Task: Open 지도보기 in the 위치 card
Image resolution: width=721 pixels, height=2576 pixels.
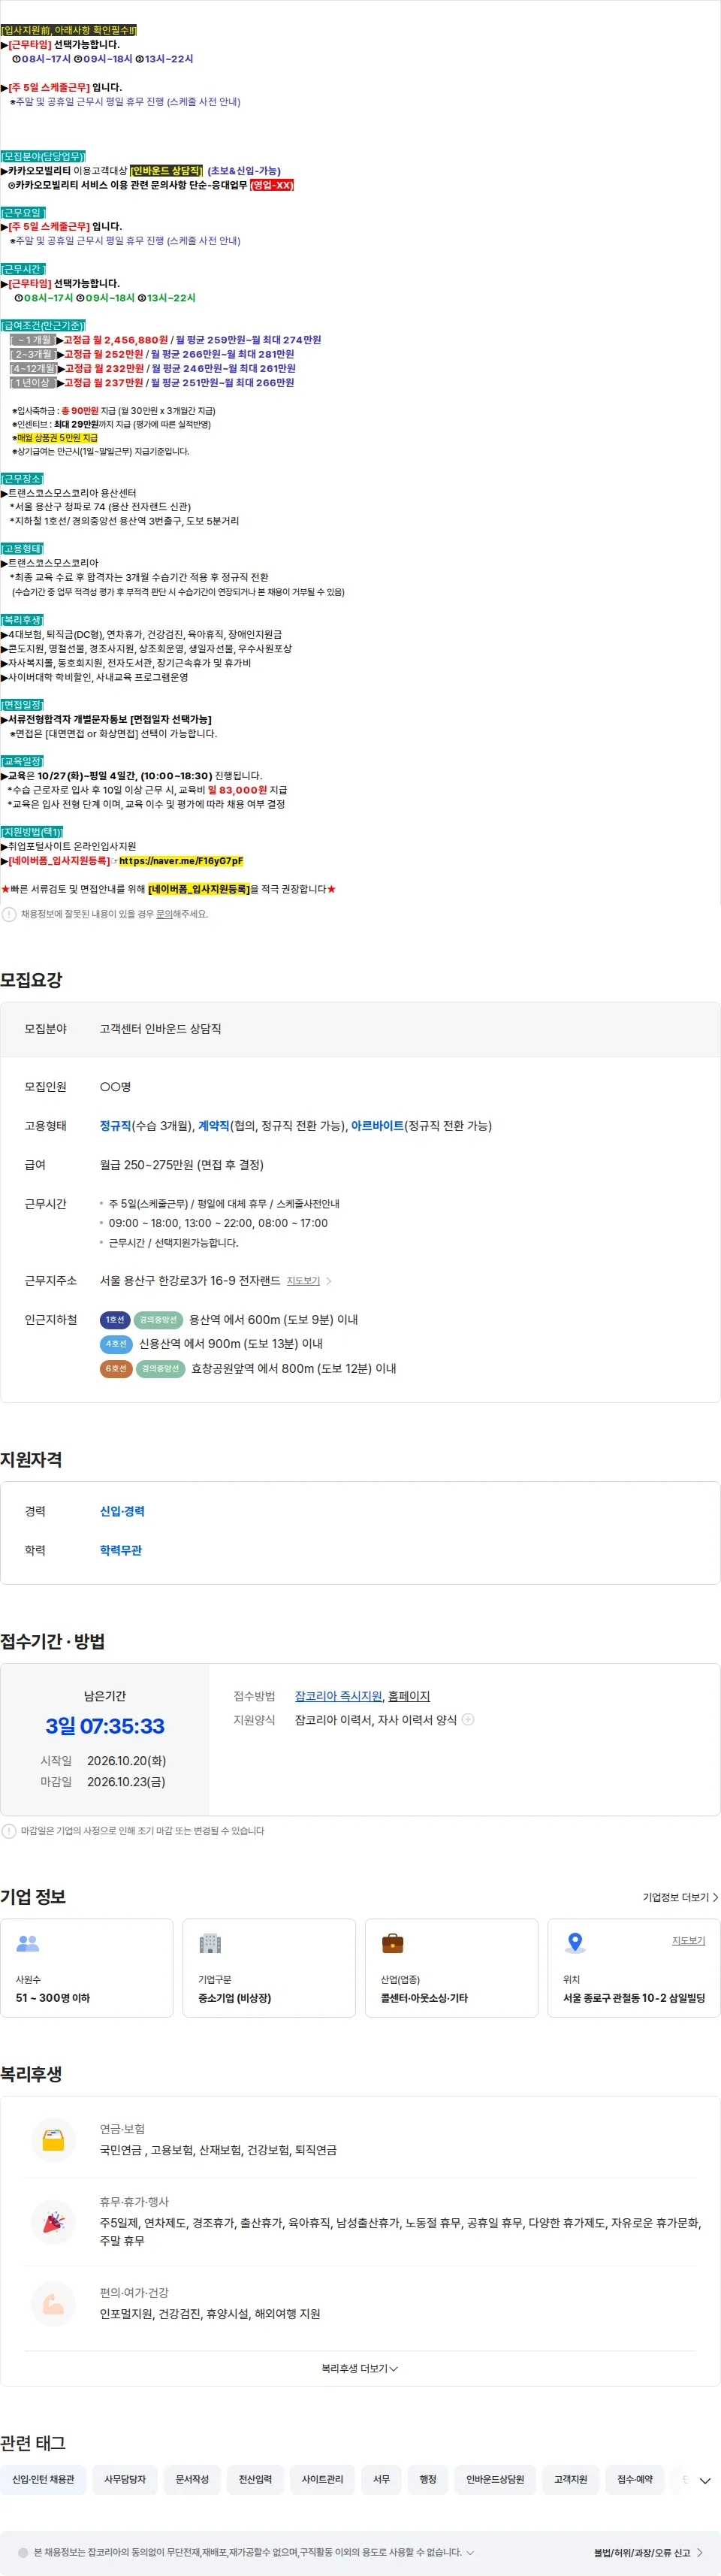Action: pyautogui.click(x=688, y=1940)
